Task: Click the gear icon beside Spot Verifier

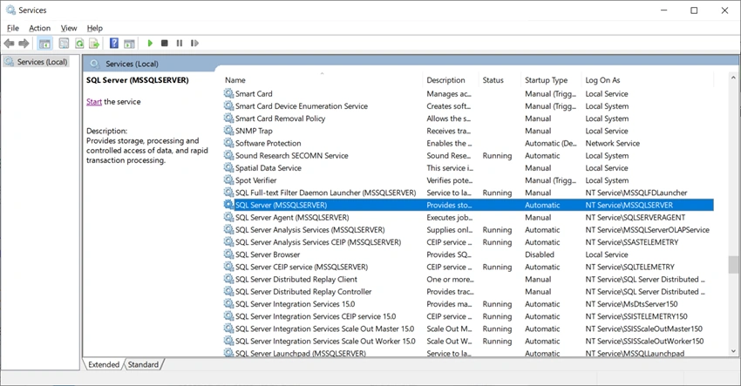Action: [x=228, y=180]
